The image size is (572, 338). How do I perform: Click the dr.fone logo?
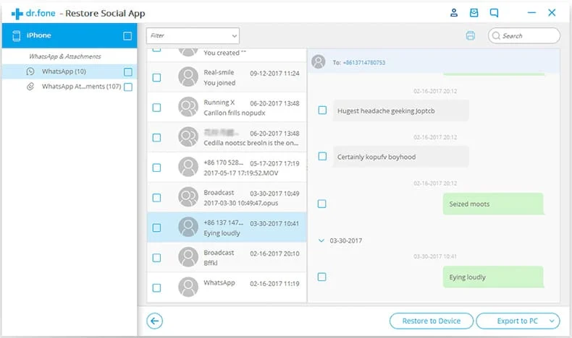[33, 14]
